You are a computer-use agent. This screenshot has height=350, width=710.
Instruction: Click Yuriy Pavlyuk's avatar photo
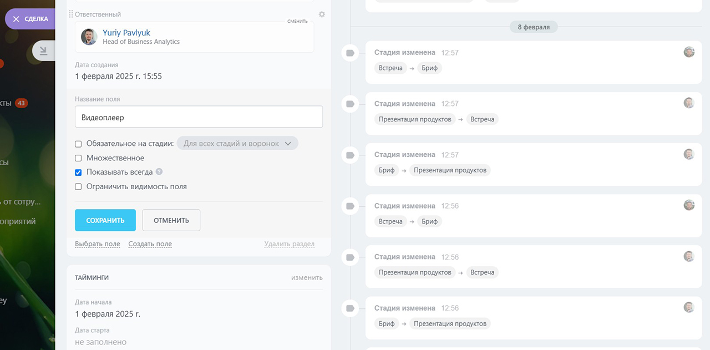click(89, 37)
